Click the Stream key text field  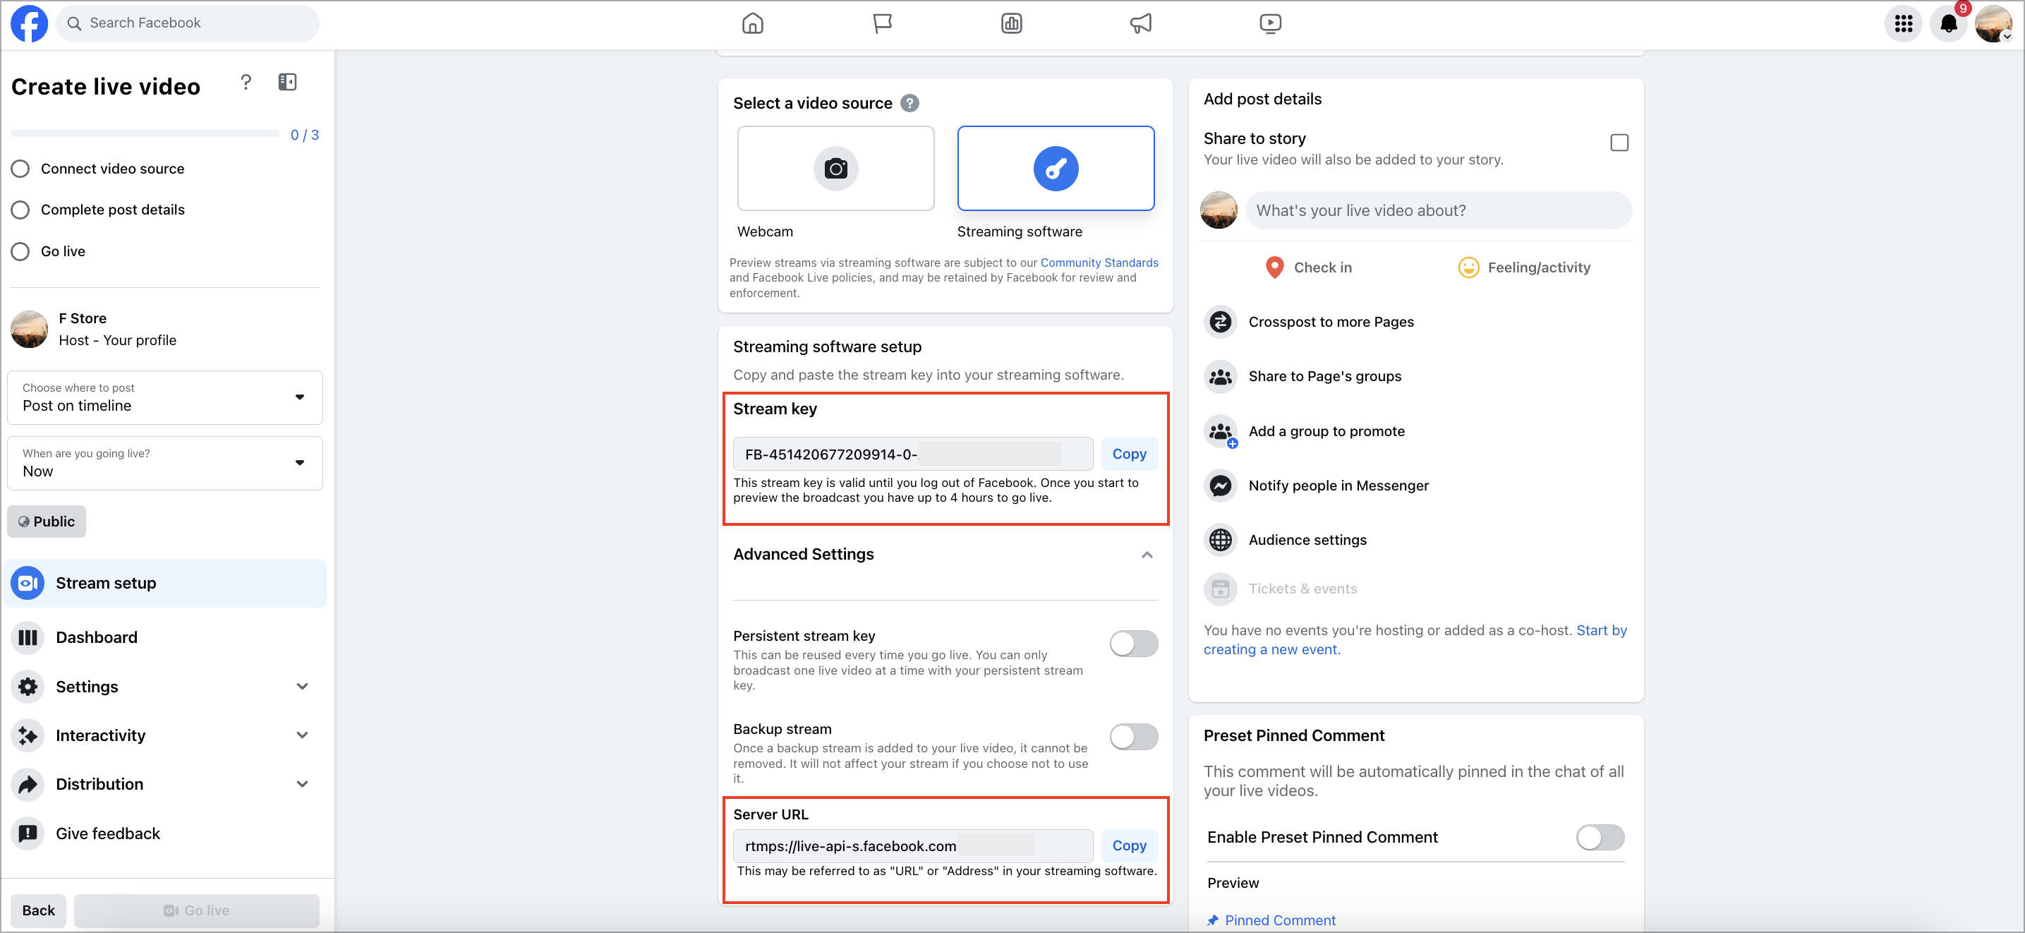913,455
